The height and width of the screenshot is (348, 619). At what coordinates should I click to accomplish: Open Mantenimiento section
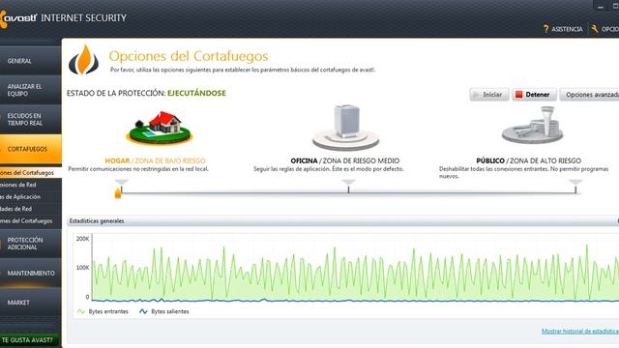(x=30, y=273)
